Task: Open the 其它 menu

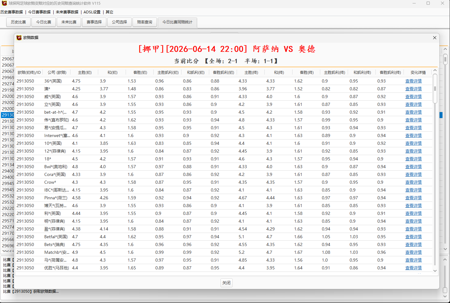Action: (x=109, y=12)
